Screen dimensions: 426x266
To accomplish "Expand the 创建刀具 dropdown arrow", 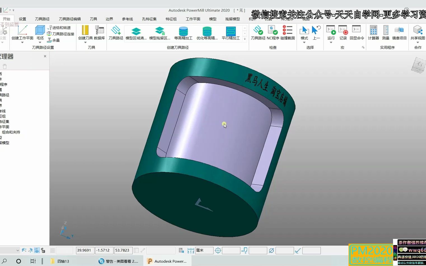I will (x=85, y=42).
